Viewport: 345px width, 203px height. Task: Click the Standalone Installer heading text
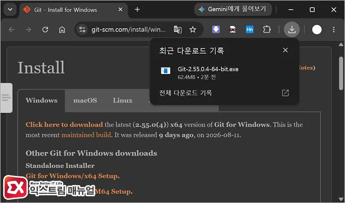click(x=60, y=165)
